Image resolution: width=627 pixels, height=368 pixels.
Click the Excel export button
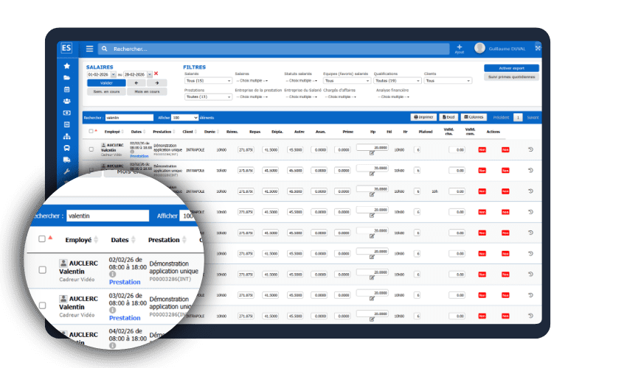[448, 117]
